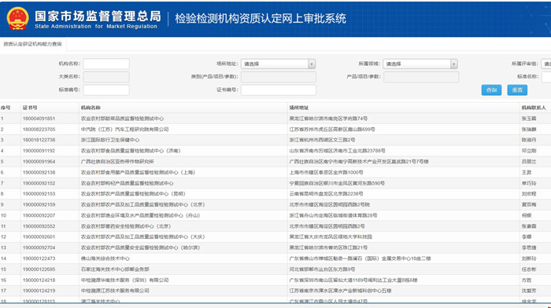Image resolution: width=551 pixels, height=308 pixels.
Task: Click the address containing 工业北路23788号
Action: point(338,151)
